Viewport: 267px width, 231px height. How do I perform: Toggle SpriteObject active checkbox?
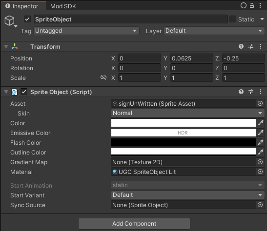coord(27,19)
